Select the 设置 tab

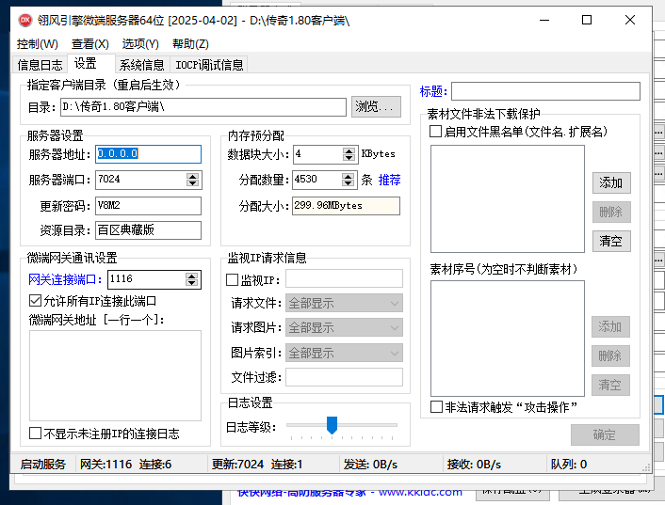pyautogui.click(x=90, y=64)
